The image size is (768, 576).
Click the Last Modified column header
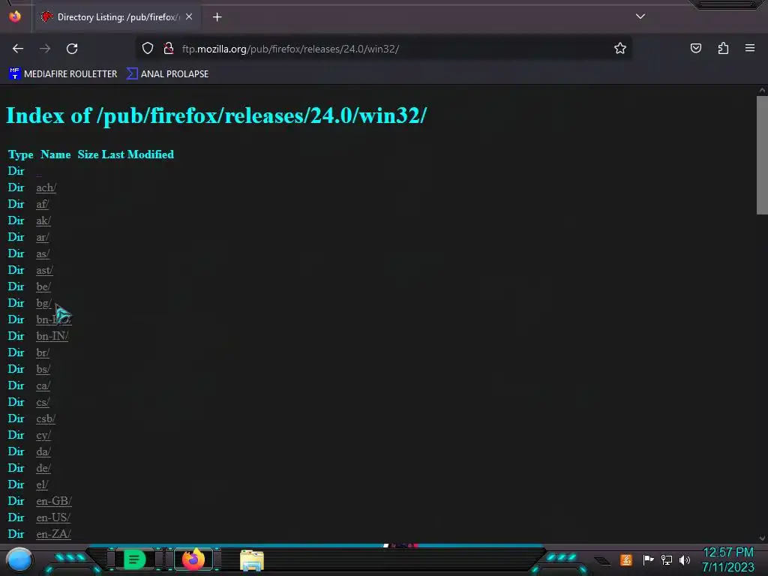coord(138,154)
